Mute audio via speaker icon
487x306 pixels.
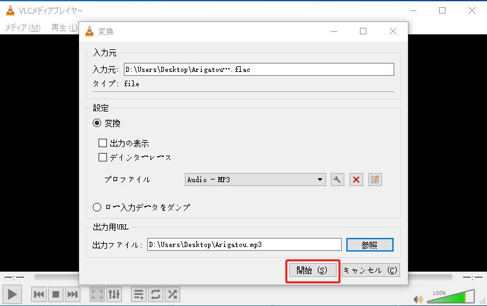[418, 299]
